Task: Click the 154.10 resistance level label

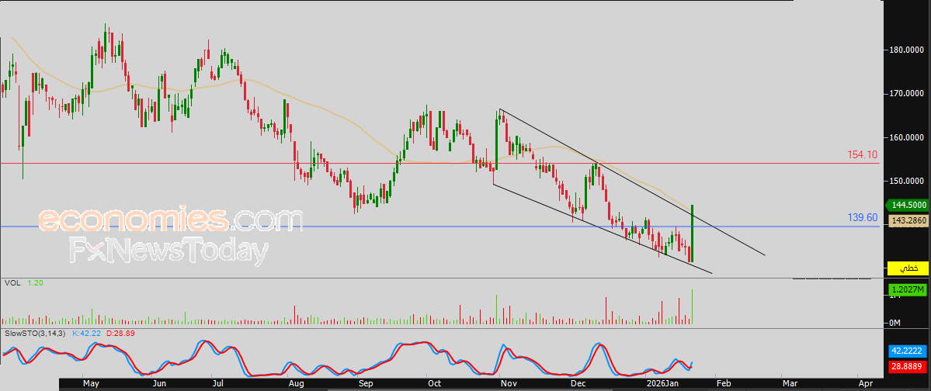Action: point(862,155)
